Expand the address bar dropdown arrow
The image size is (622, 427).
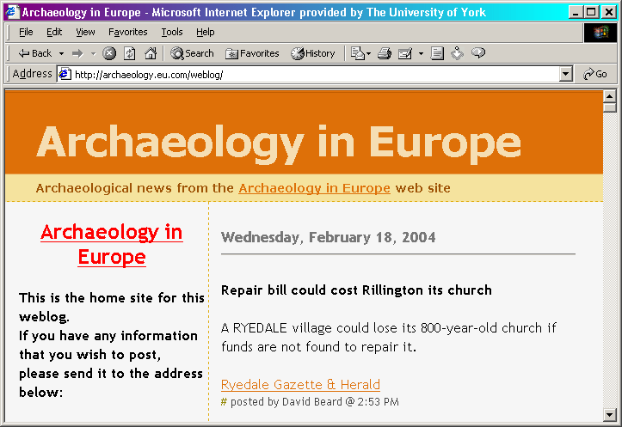566,74
